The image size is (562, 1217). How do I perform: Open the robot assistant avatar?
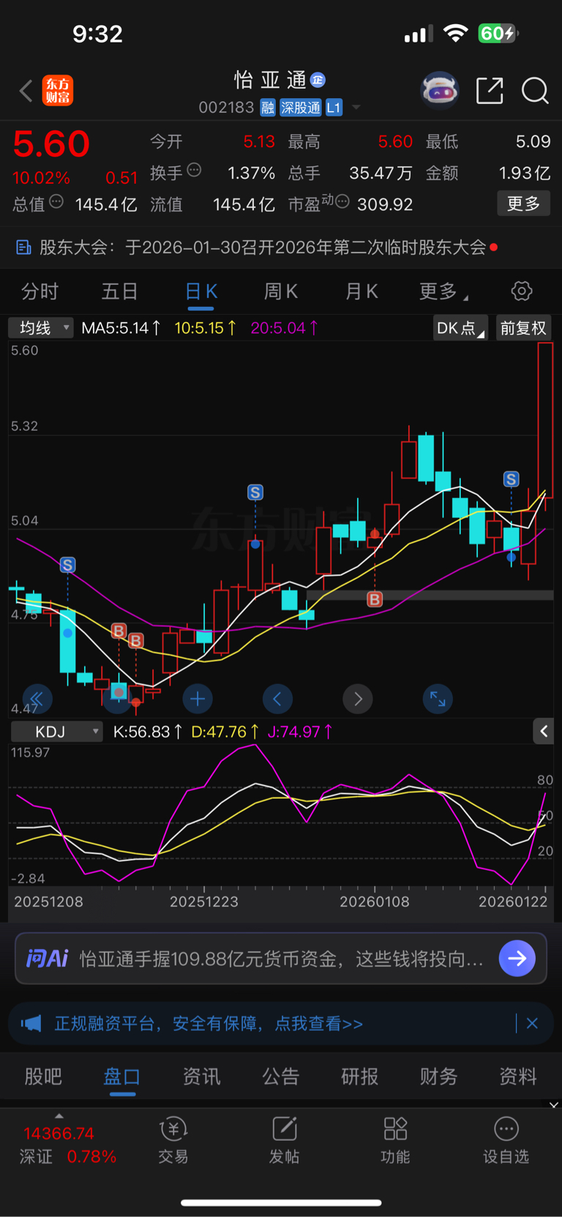coord(440,90)
